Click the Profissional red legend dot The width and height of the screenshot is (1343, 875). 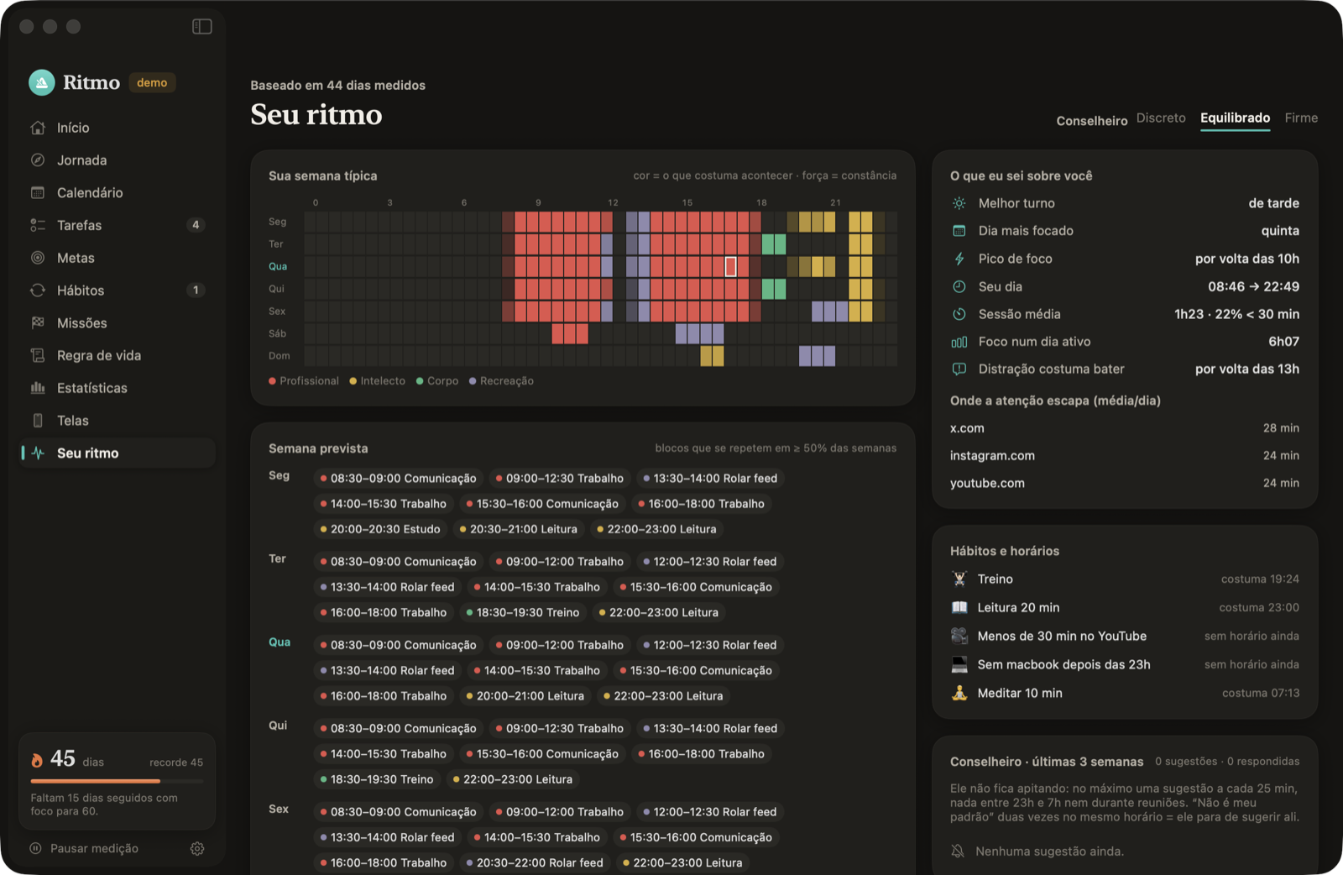pos(272,381)
